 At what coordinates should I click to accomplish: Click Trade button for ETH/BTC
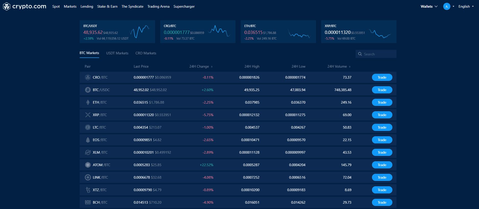tap(382, 102)
